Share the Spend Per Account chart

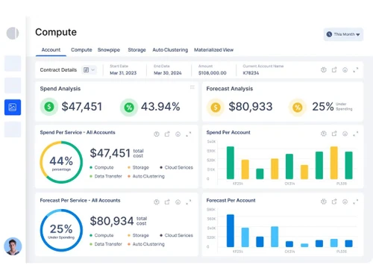pyautogui.click(x=334, y=134)
